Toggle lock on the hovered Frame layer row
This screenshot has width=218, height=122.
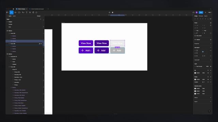40,44
